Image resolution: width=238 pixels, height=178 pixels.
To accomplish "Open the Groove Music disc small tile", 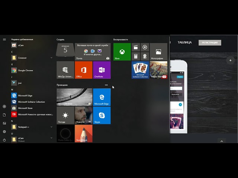I will [145, 47].
